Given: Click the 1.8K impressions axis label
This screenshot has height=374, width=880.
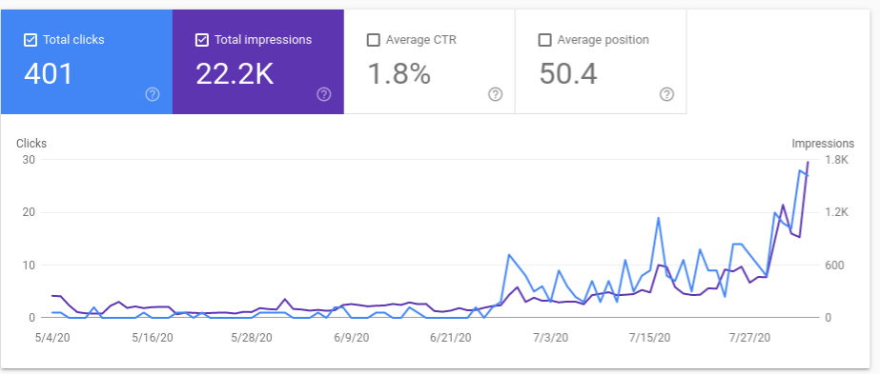Looking at the screenshot, I should (835, 160).
